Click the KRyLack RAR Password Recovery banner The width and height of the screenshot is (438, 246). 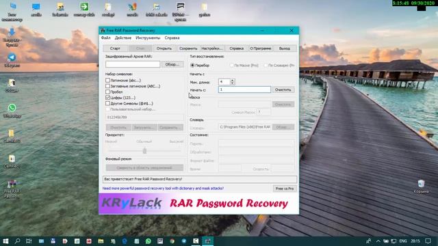click(198, 204)
